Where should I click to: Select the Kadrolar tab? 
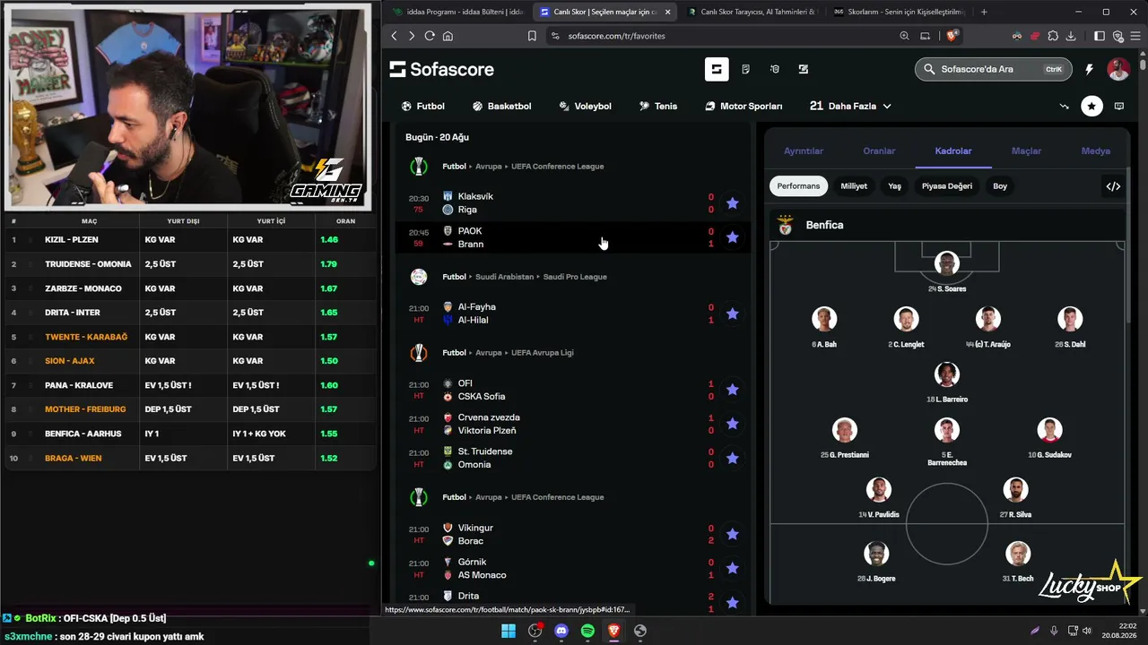click(953, 151)
